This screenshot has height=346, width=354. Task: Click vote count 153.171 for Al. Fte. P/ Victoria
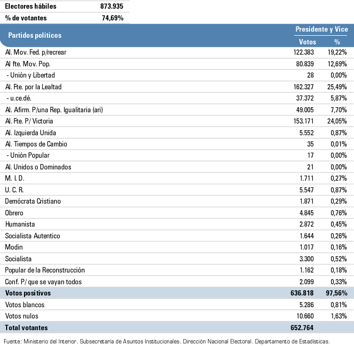pos(303,121)
